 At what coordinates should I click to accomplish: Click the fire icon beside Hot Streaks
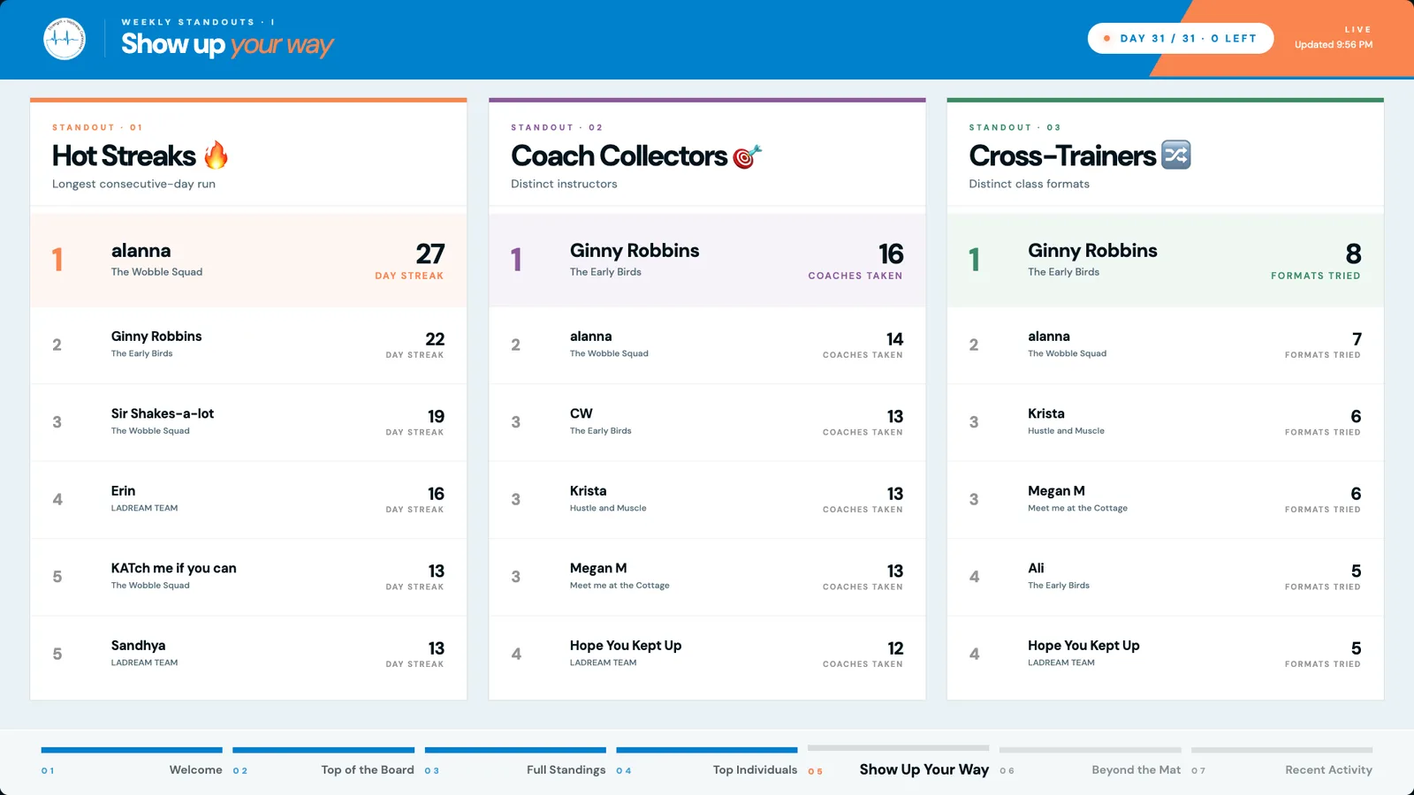[x=216, y=155]
